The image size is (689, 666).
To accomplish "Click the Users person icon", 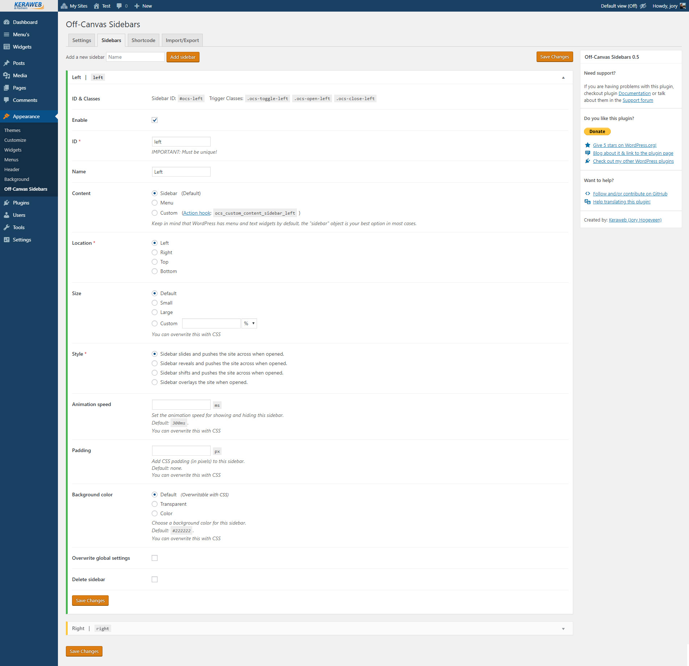I will 7,215.
